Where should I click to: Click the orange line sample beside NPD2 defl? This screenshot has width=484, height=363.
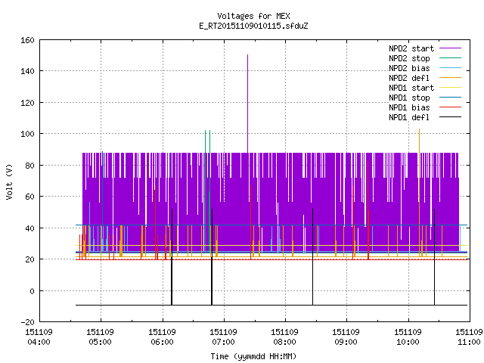(x=450, y=77)
